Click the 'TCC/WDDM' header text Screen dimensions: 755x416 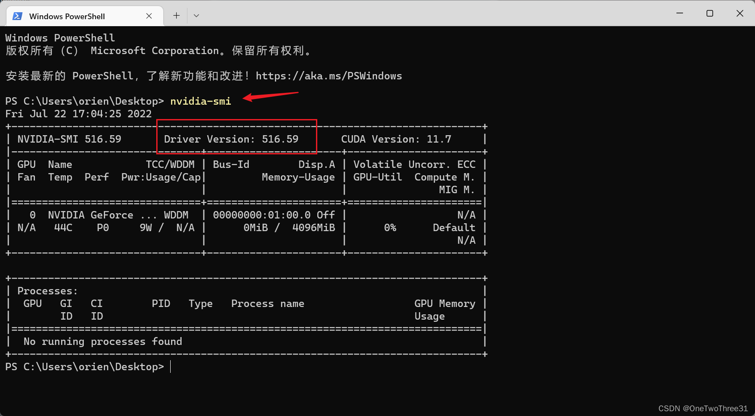(170, 164)
